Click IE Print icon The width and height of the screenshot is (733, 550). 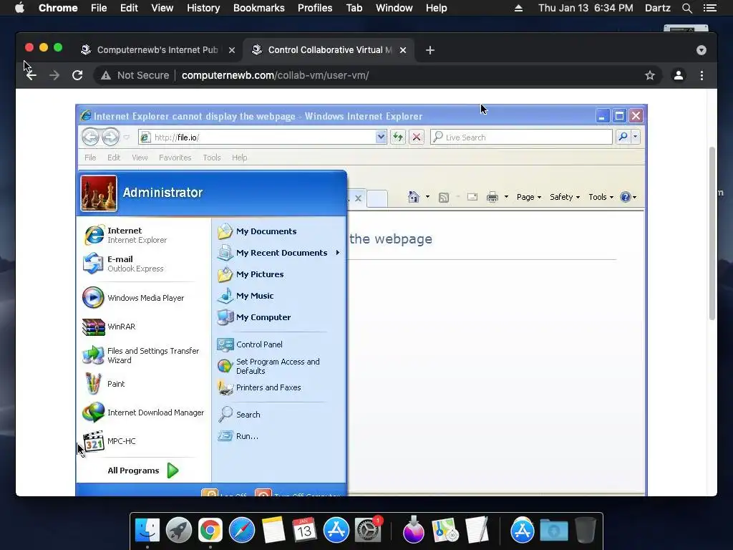click(x=492, y=197)
